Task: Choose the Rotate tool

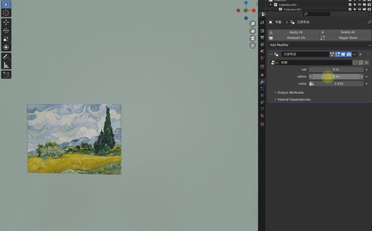Action: click(6, 31)
